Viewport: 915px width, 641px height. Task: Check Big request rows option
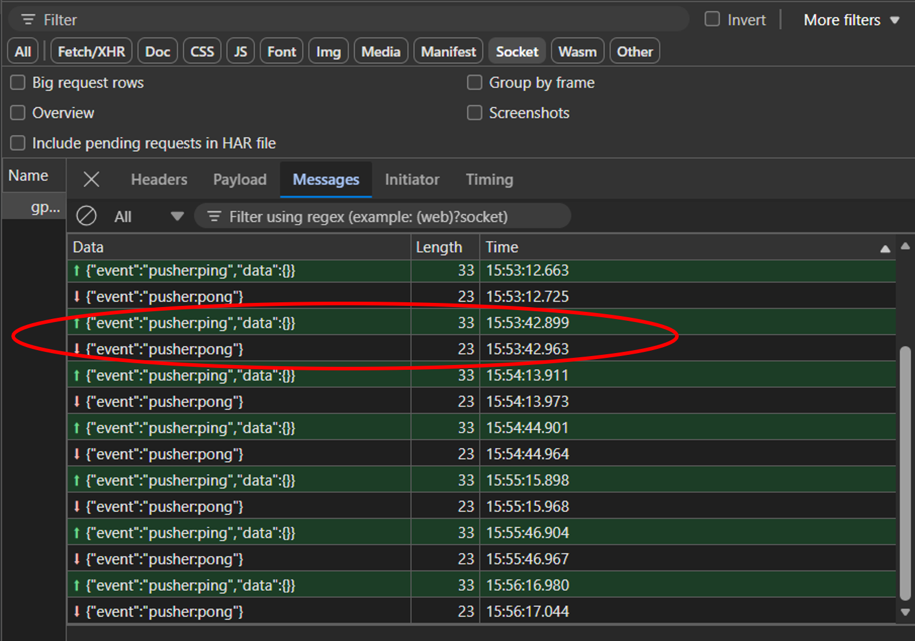18,82
